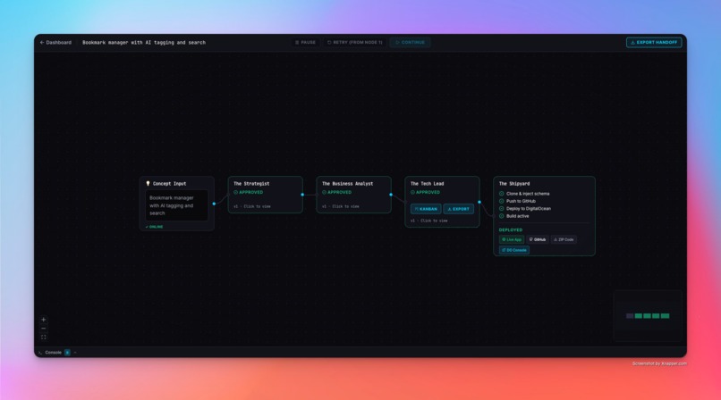The width and height of the screenshot is (721, 400).
Task: Click the Console terminal icon
Action: click(40, 353)
